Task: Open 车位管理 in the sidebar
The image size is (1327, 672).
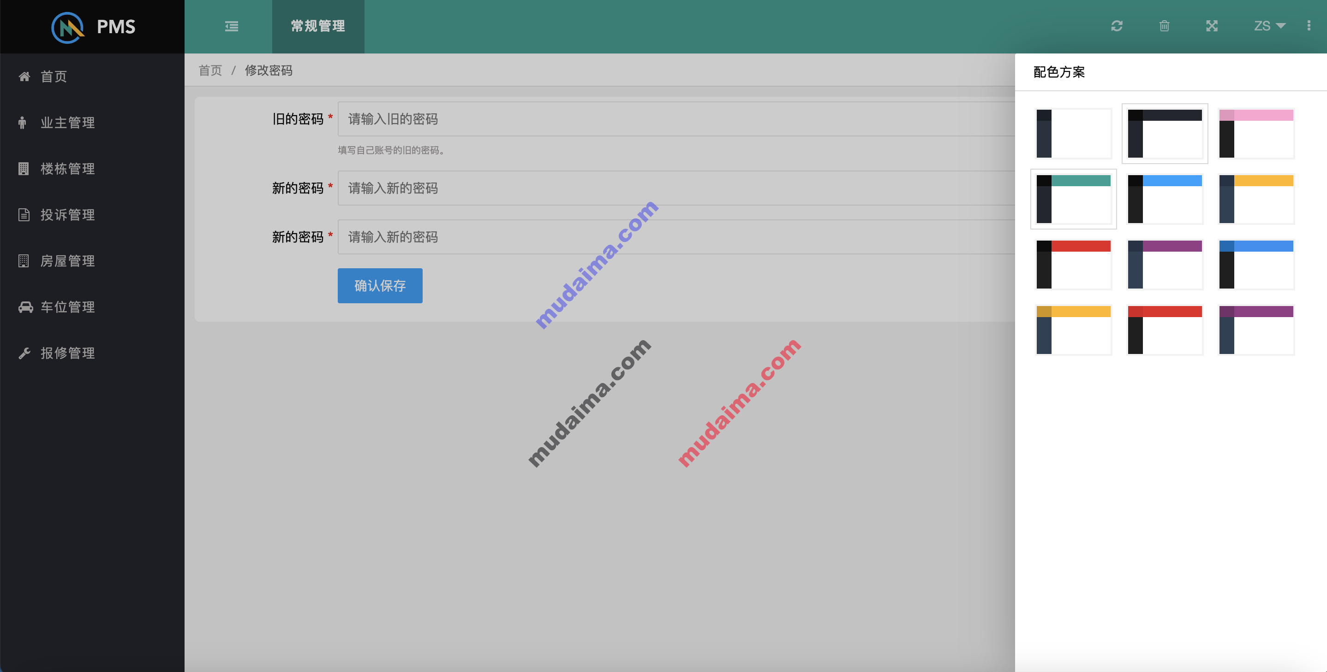Action: tap(92, 307)
